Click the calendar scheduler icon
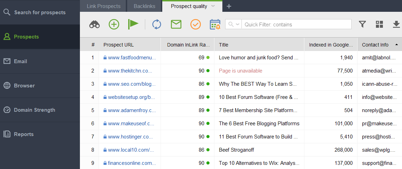This screenshot has height=169, width=402. 215,25
